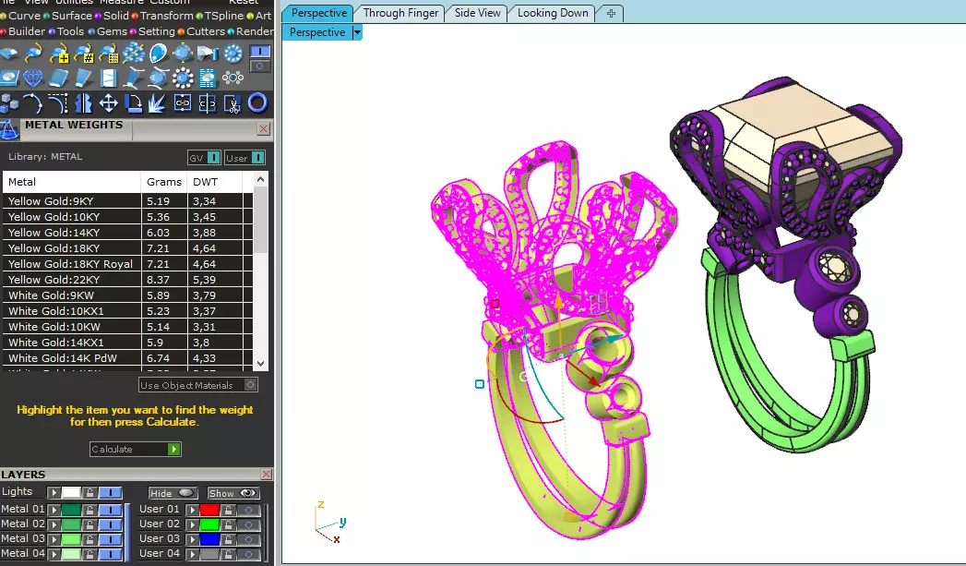Close the Metal Weights panel

(264, 129)
